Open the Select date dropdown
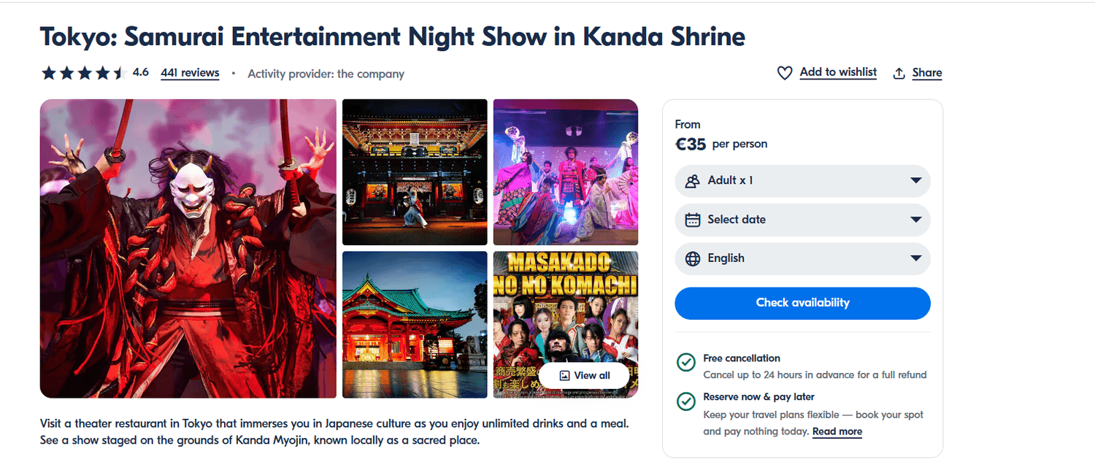Image resolution: width=1095 pixels, height=470 pixels. tap(915, 220)
